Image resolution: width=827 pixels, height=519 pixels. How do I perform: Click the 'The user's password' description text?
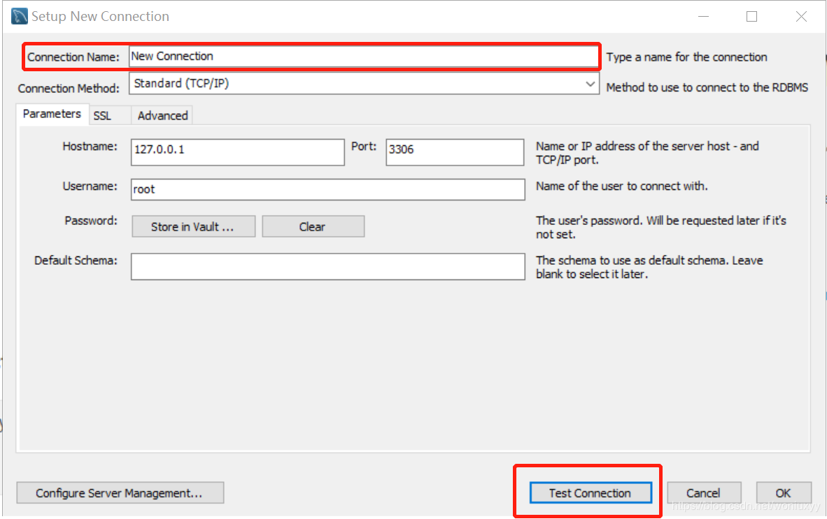pyautogui.click(x=661, y=228)
